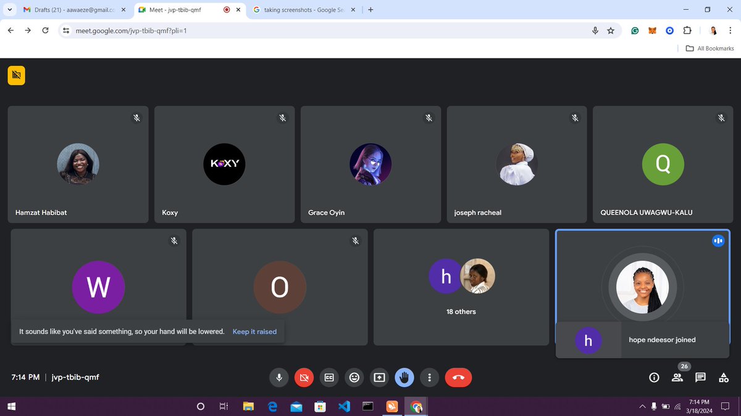
Task: Open Grammarly extension icon
Action: tap(635, 30)
